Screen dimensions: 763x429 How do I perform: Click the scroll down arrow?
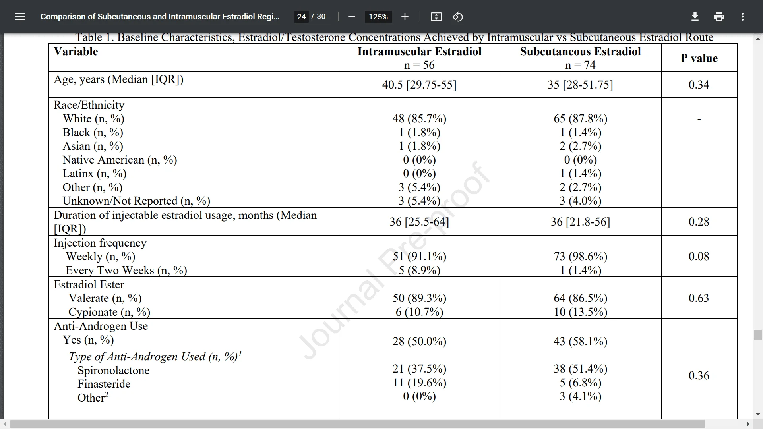(758, 414)
